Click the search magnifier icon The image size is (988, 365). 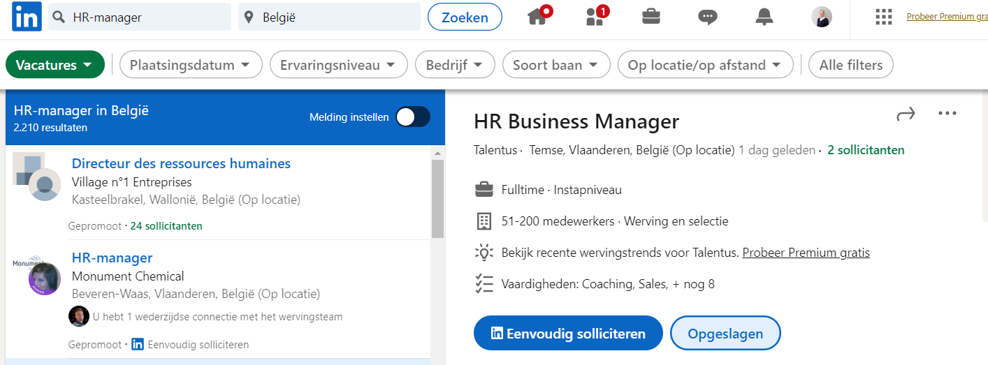59,17
